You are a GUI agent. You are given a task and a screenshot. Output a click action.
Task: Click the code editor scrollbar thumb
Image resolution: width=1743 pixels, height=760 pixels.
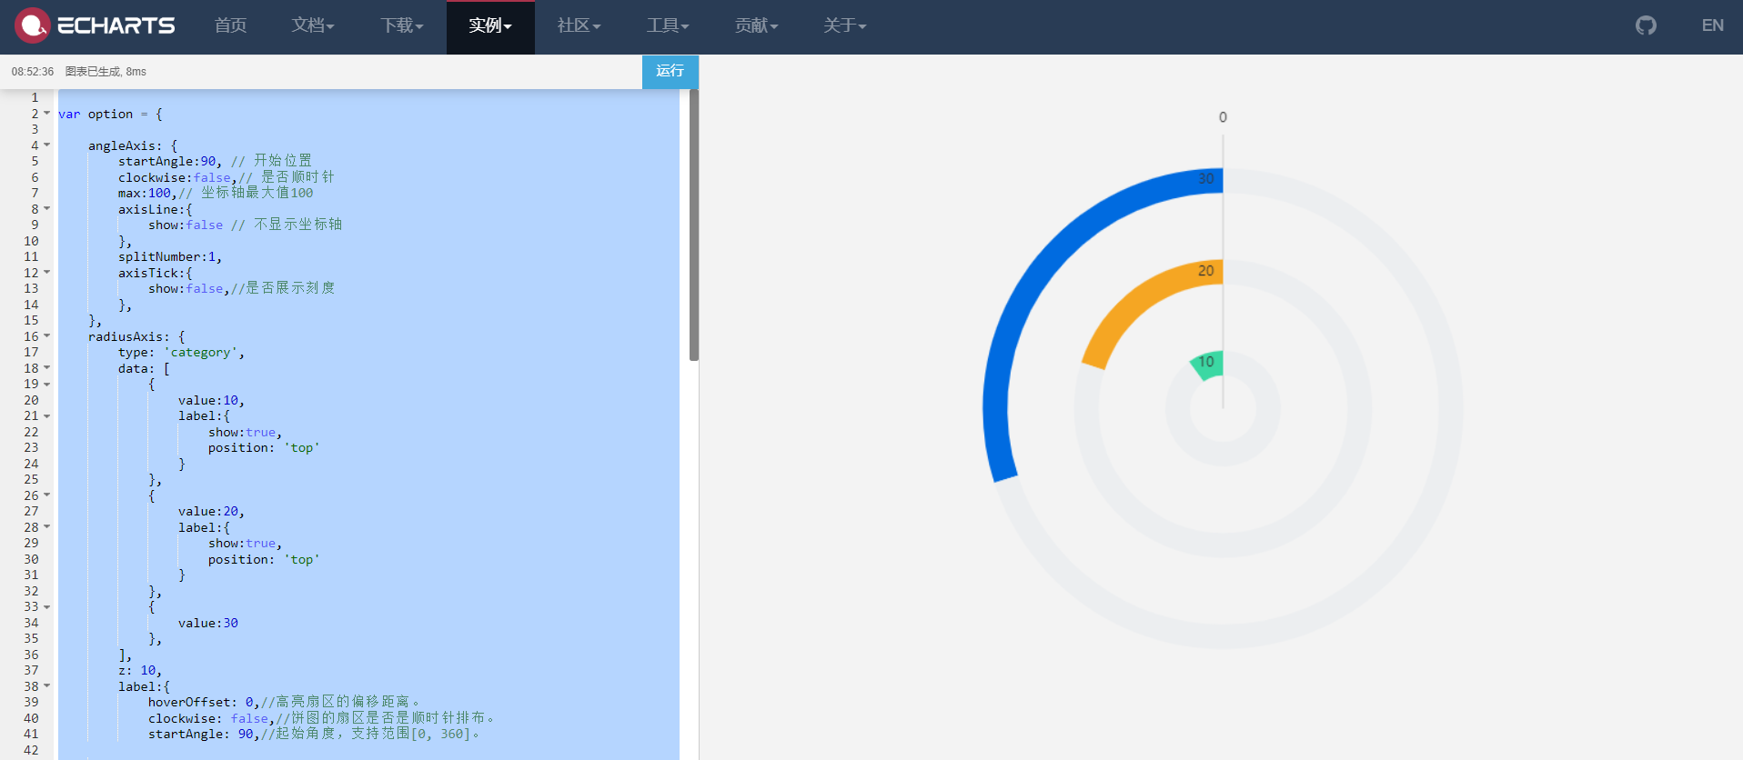click(694, 225)
